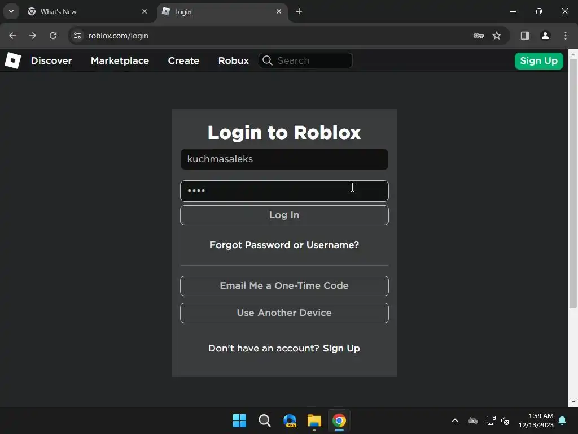This screenshot has width=578, height=434.
Task: Open the Marketplace page
Action: (x=120, y=60)
